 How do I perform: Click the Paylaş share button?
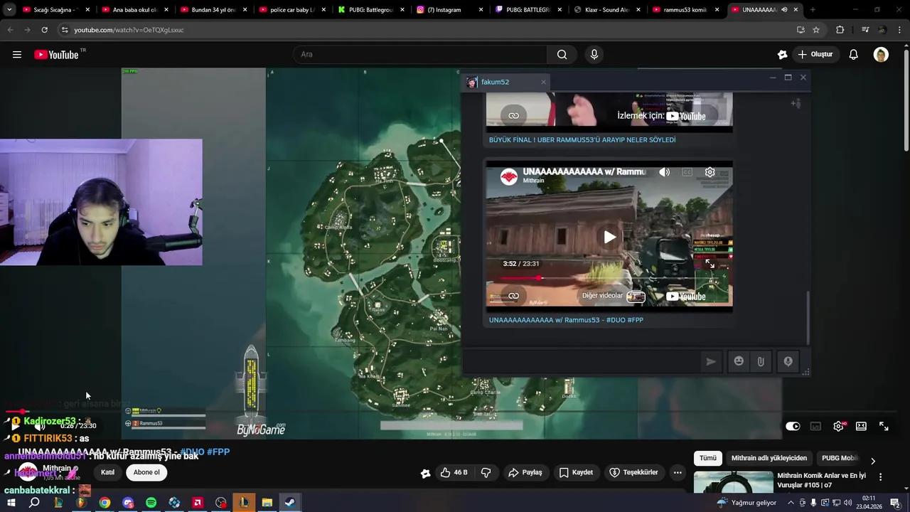(x=525, y=472)
